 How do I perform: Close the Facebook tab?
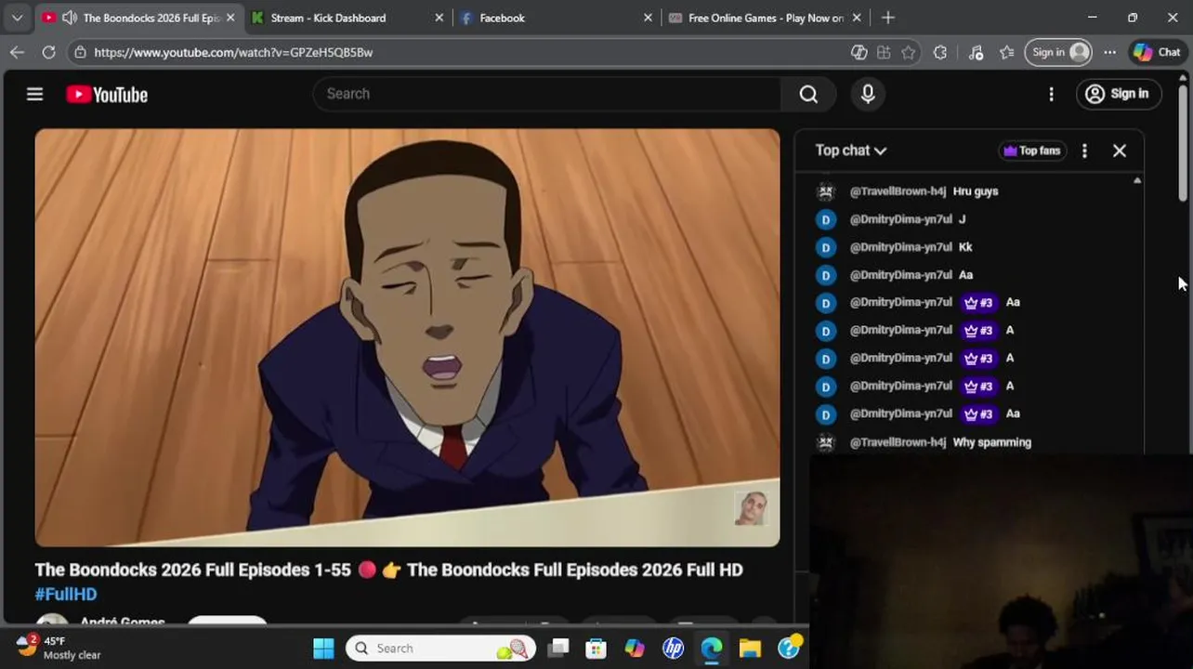point(648,18)
